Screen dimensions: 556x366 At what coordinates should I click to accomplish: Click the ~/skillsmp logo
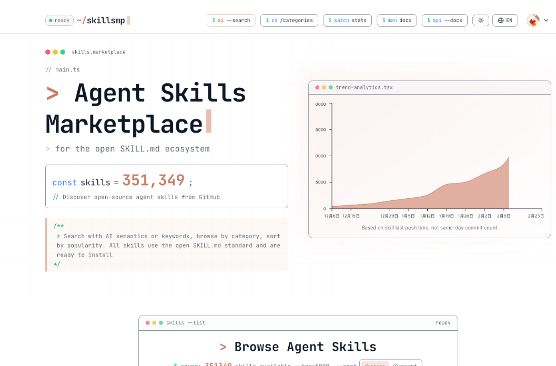click(103, 21)
